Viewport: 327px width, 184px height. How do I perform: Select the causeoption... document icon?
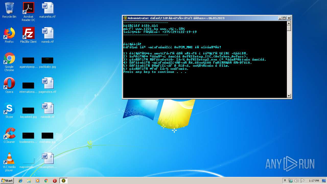tap(48, 160)
